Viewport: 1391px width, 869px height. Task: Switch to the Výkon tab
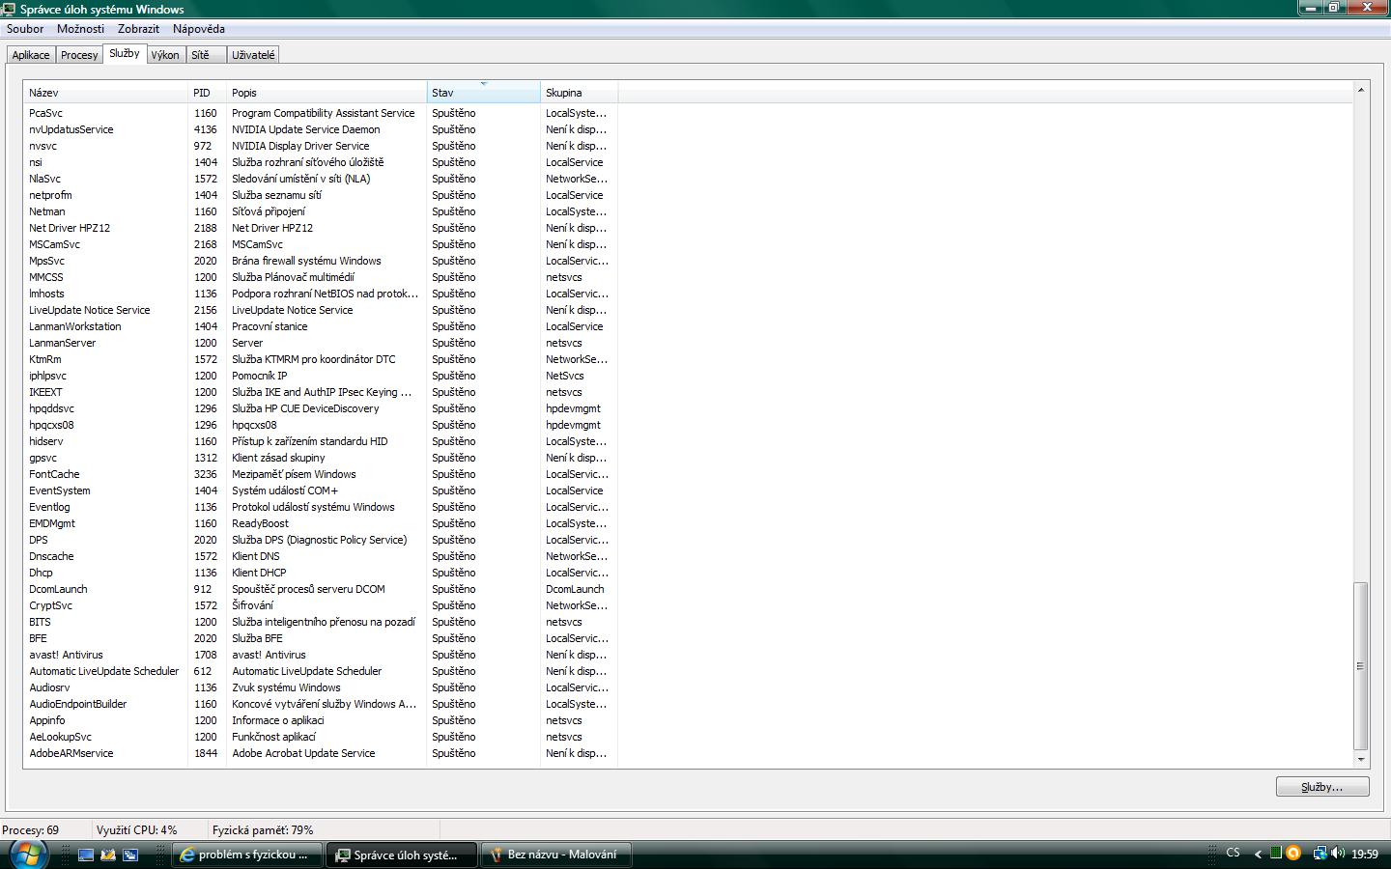(x=165, y=55)
